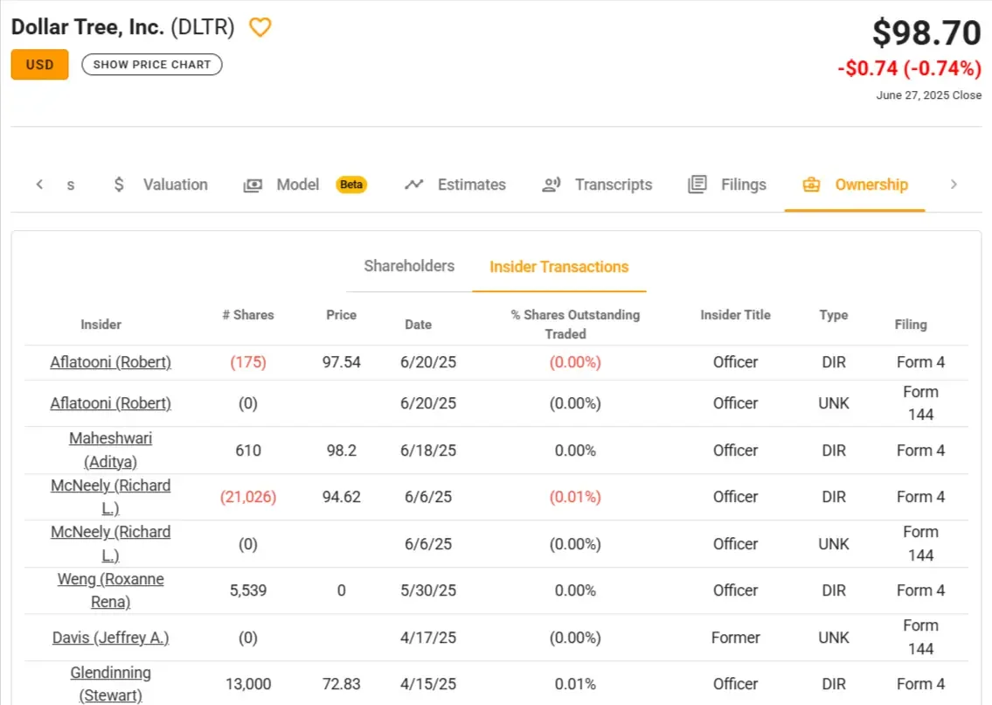The width and height of the screenshot is (992, 705).
Task: Click the Model tab's money icon
Action: click(253, 185)
